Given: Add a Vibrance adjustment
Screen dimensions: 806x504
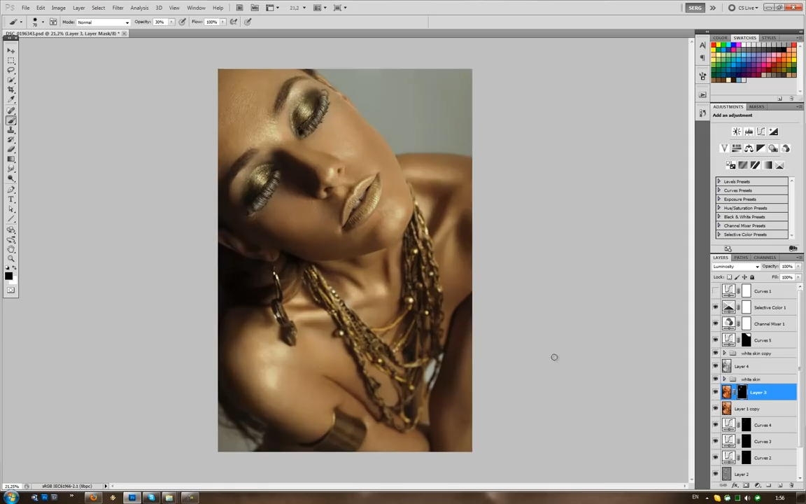Looking at the screenshot, I should click(x=724, y=148).
